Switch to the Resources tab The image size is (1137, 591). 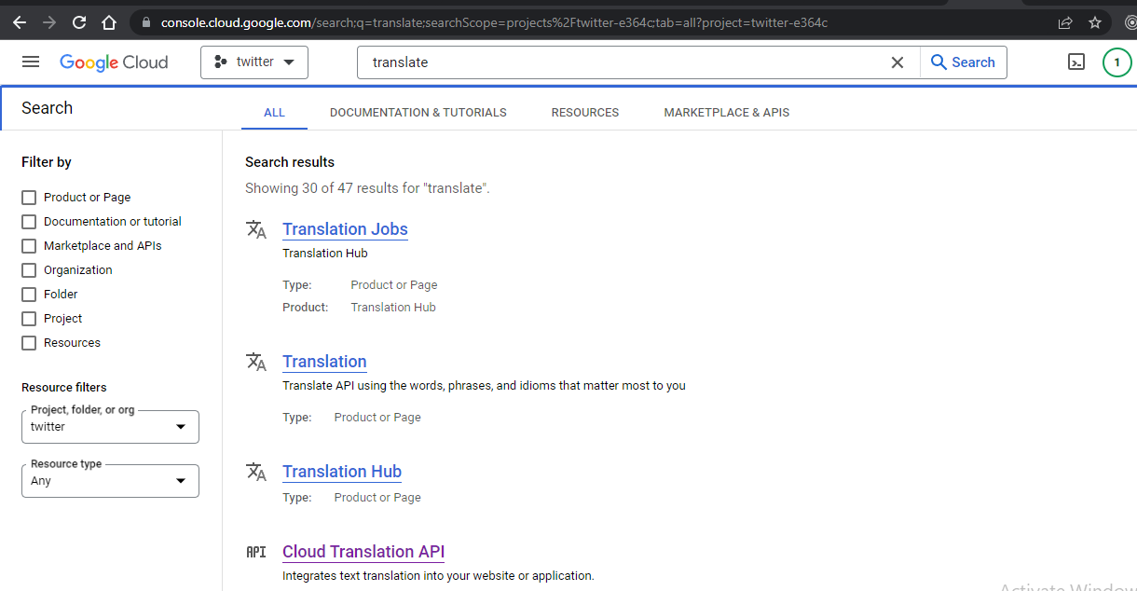(x=585, y=113)
